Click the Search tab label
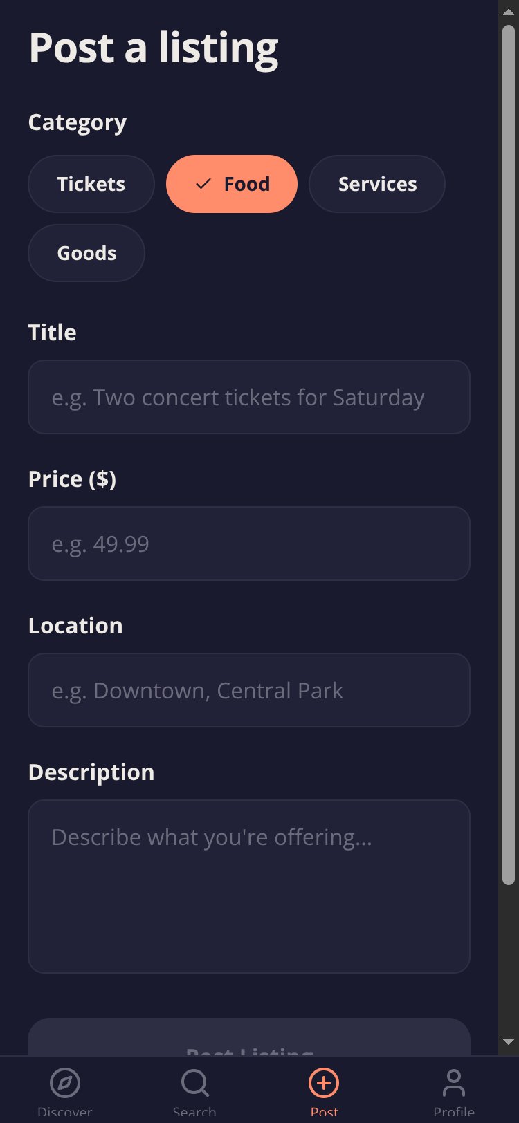Viewport: 519px width, 1123px height. (194, 1113)
